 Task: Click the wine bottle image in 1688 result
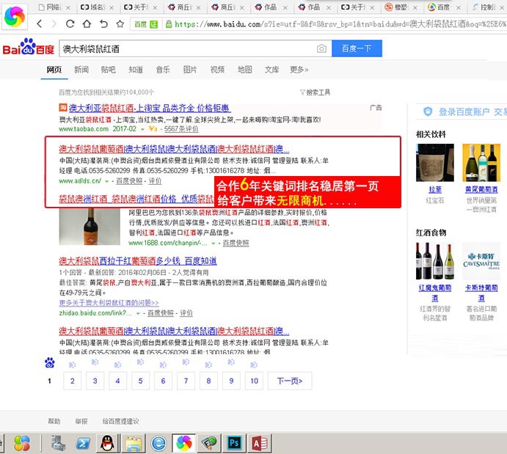pyautogui.click(x=90, y=227)
